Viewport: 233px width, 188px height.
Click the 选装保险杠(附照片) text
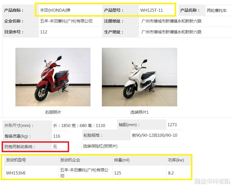click(x=100, y=146)
